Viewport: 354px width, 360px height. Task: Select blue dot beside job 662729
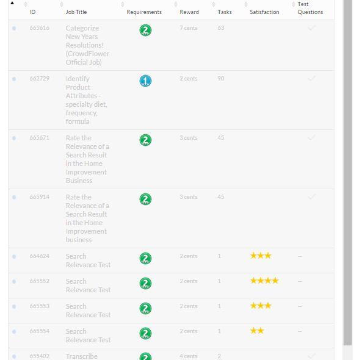[14, 79]
